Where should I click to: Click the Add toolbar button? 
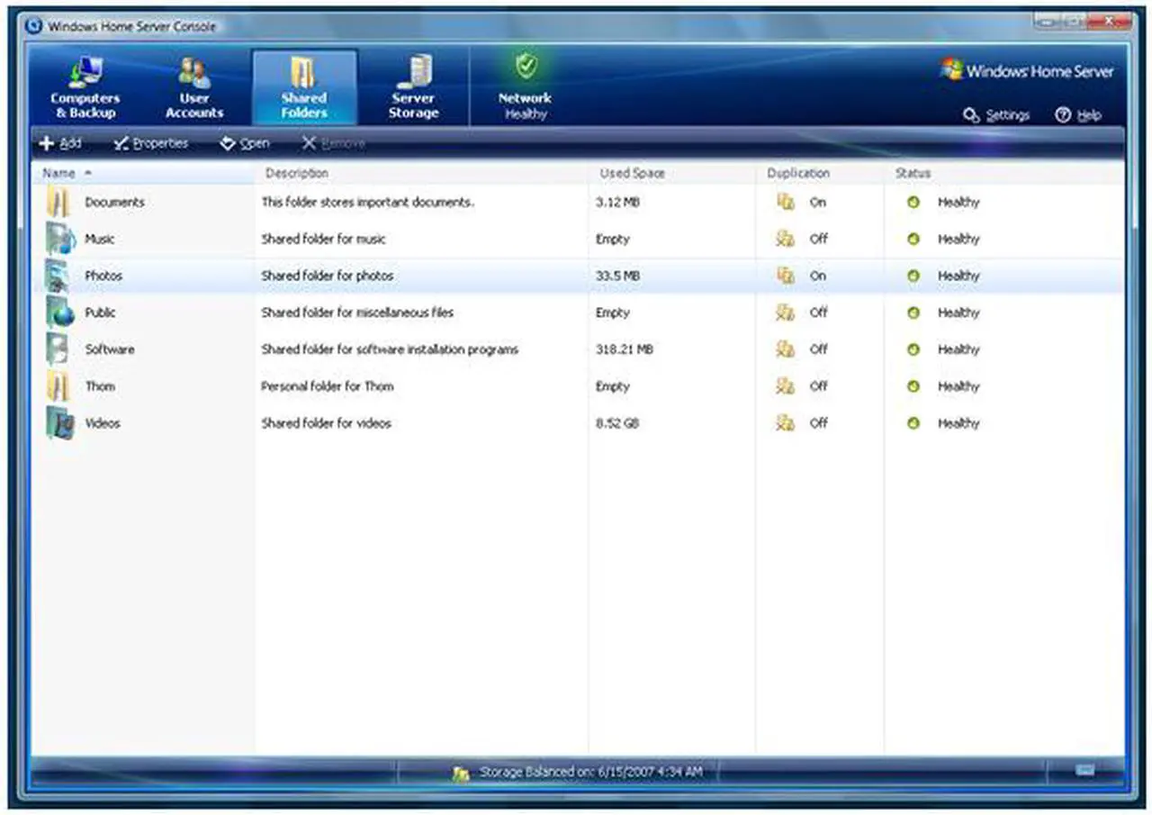click(x=60, y=143)
